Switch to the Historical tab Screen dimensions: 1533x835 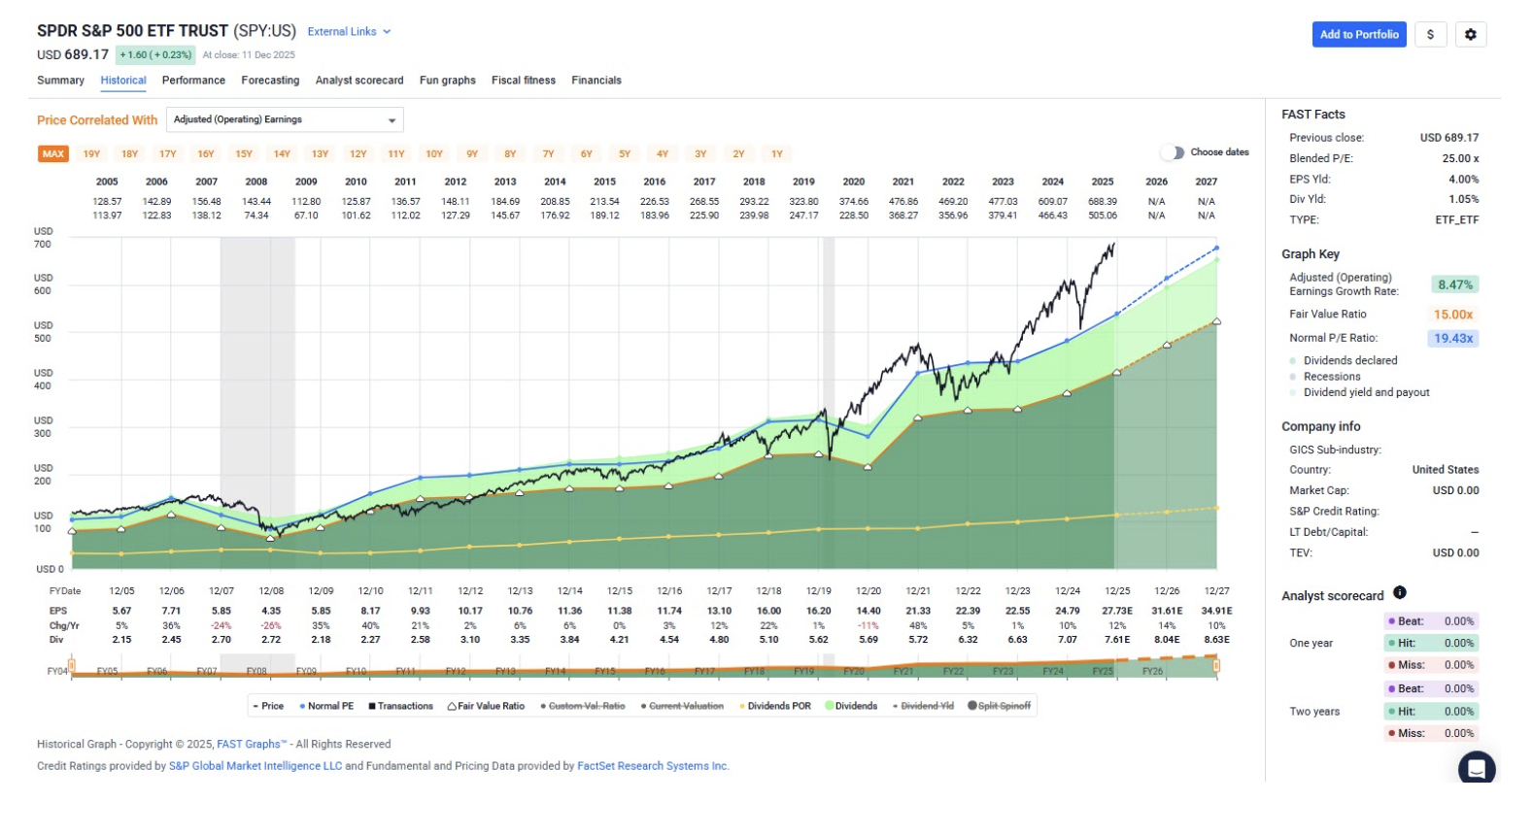coord(123,81)
